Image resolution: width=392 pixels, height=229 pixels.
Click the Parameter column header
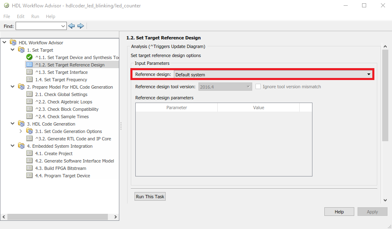tap(176, 108)
